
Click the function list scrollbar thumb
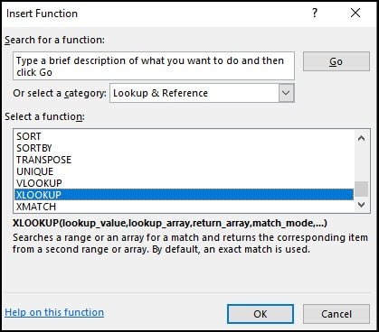click(361, 189)
